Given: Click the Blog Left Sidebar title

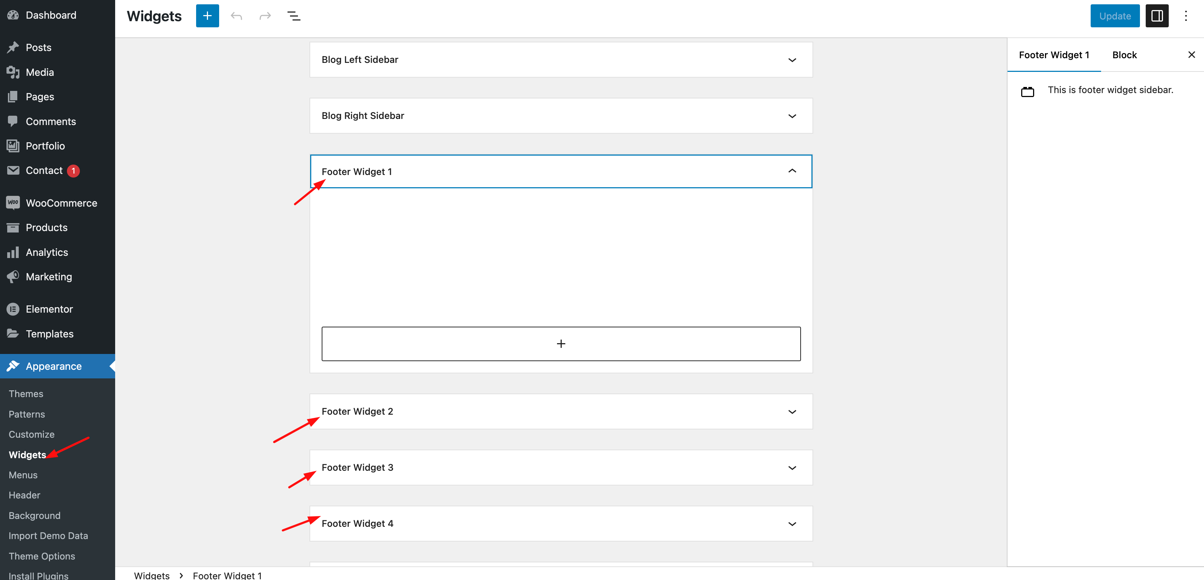Looking at the screenshot, I should point(359,59).
